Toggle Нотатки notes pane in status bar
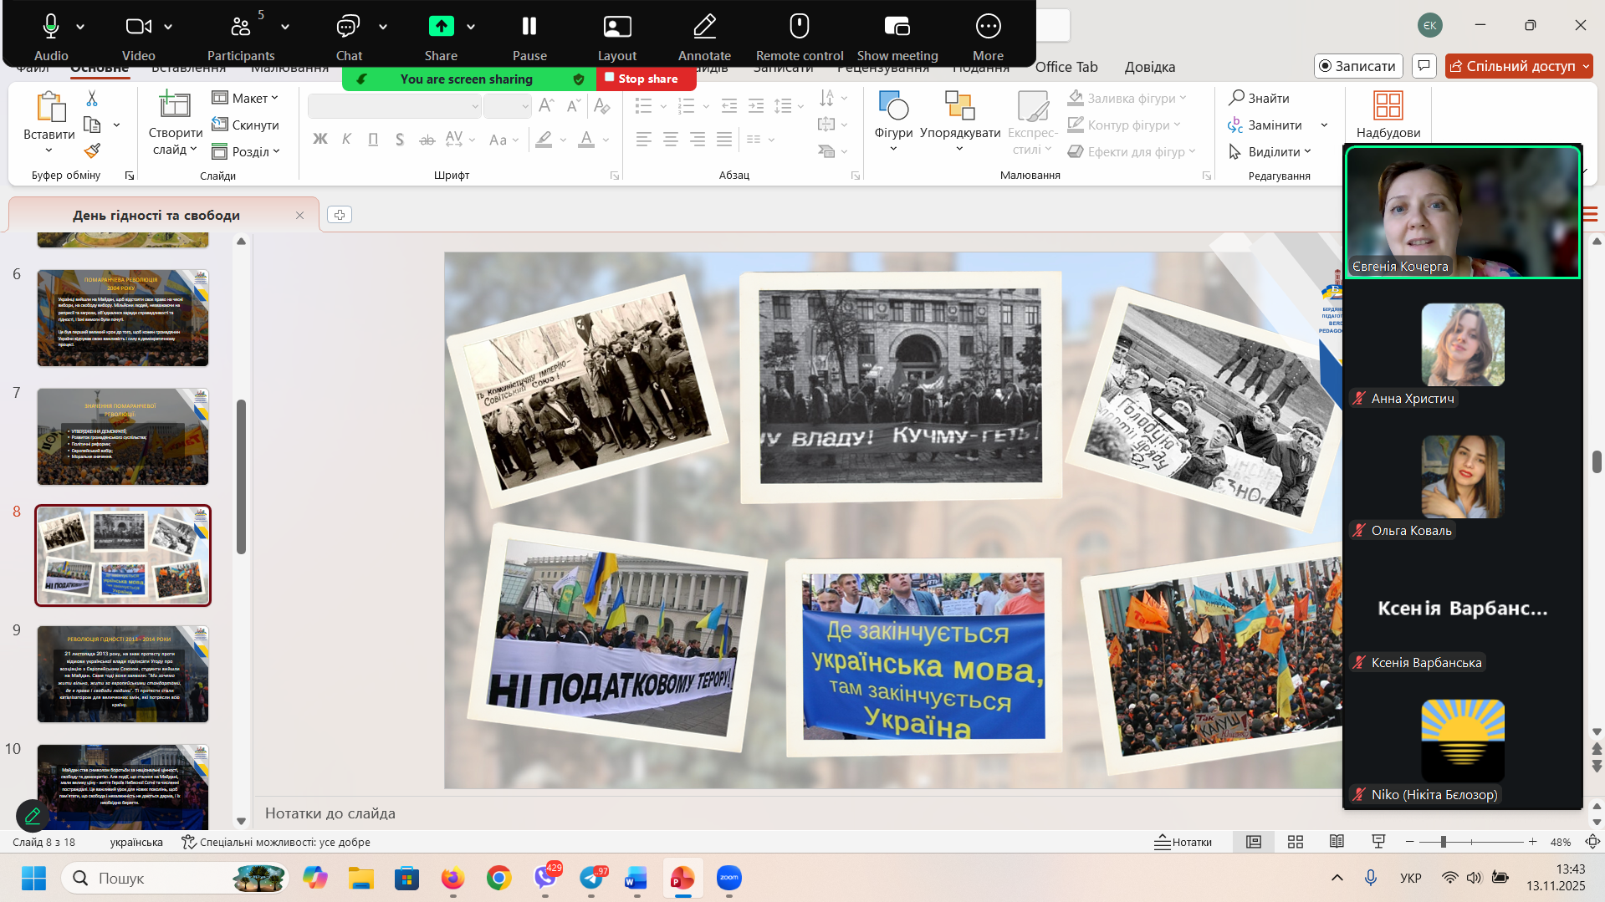 click(x=1183, y=842)
